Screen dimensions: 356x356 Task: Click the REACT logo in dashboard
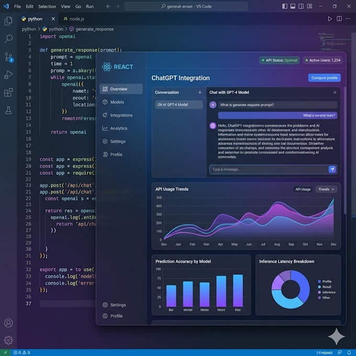[x=117, y=67]
